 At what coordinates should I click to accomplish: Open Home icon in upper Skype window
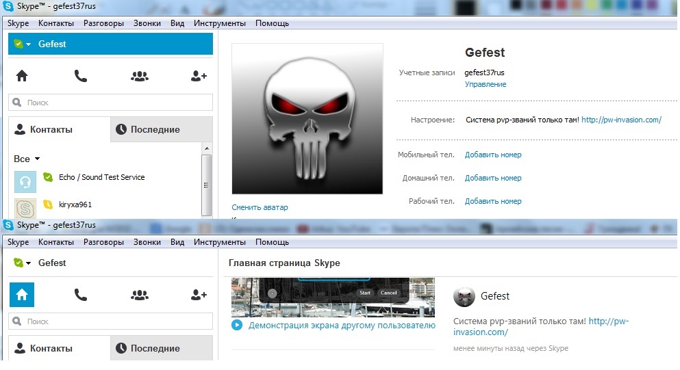click(22, 76)
